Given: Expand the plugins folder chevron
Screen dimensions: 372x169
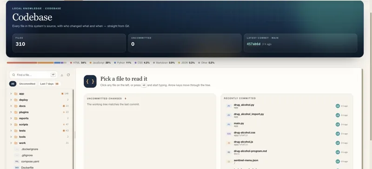Looking at the screenshot, I should (11, 112).
